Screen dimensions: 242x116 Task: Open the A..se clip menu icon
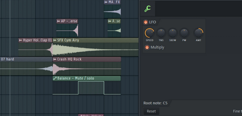110,21
